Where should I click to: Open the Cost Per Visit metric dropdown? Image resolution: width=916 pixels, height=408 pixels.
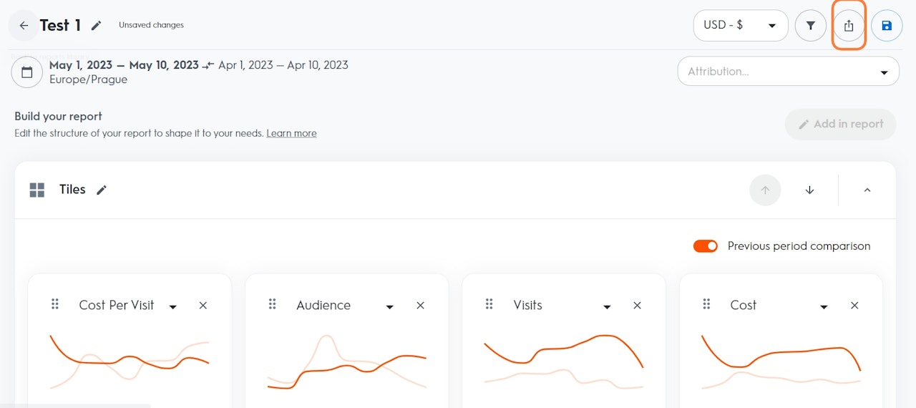coord(172,306)
